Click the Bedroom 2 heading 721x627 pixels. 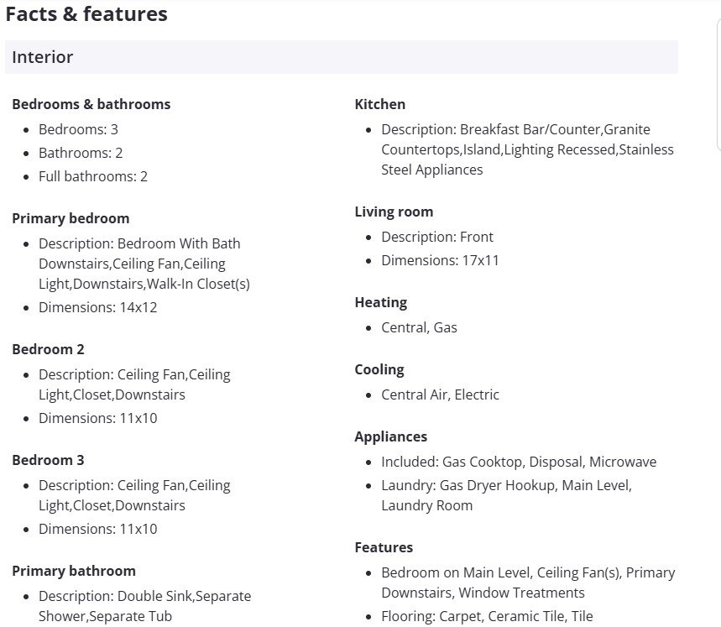(48, 349)
